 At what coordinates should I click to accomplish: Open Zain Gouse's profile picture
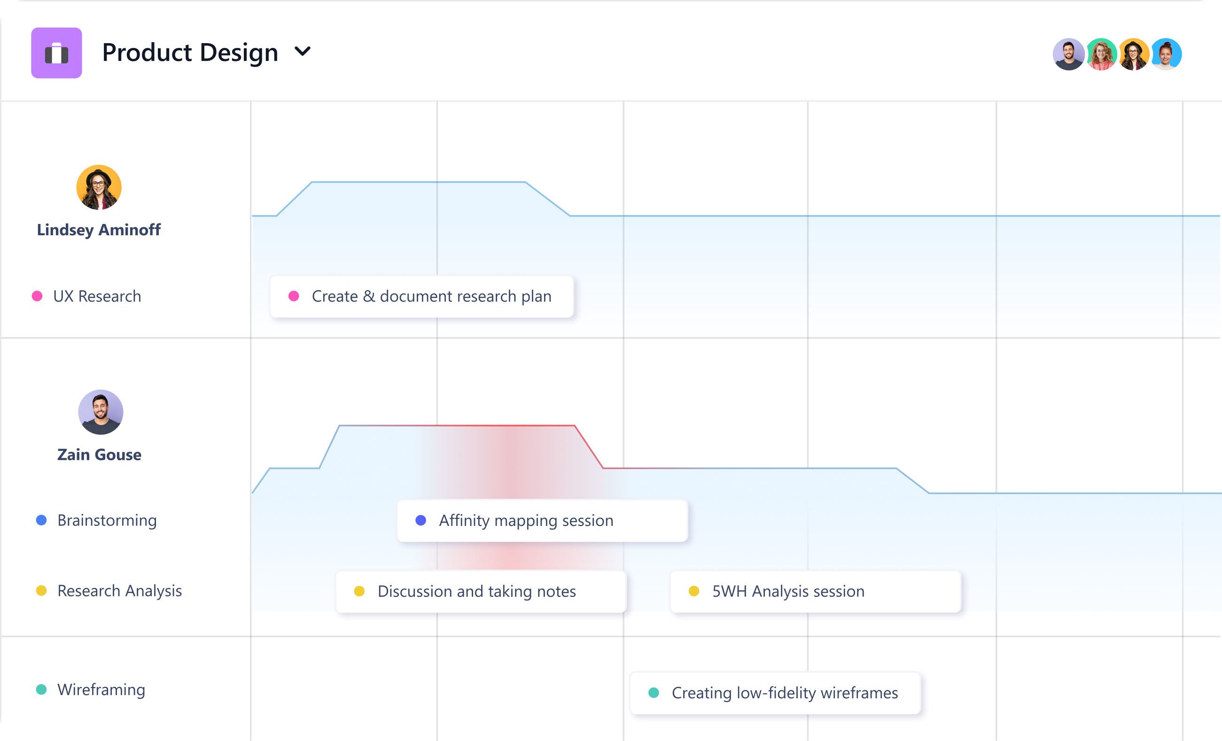101,412
